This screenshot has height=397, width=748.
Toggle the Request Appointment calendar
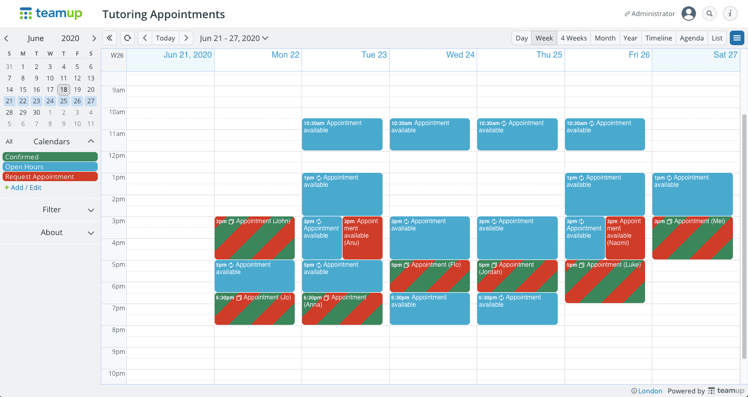[50, 176]
